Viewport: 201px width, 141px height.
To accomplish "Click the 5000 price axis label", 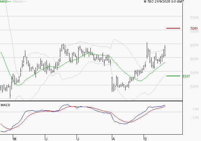I will [194, 87].
